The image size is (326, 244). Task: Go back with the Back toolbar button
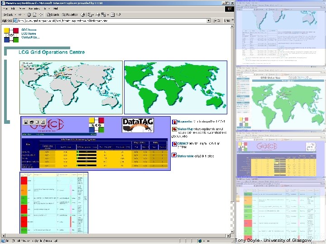pyautogui.click(x=8, y=15)
